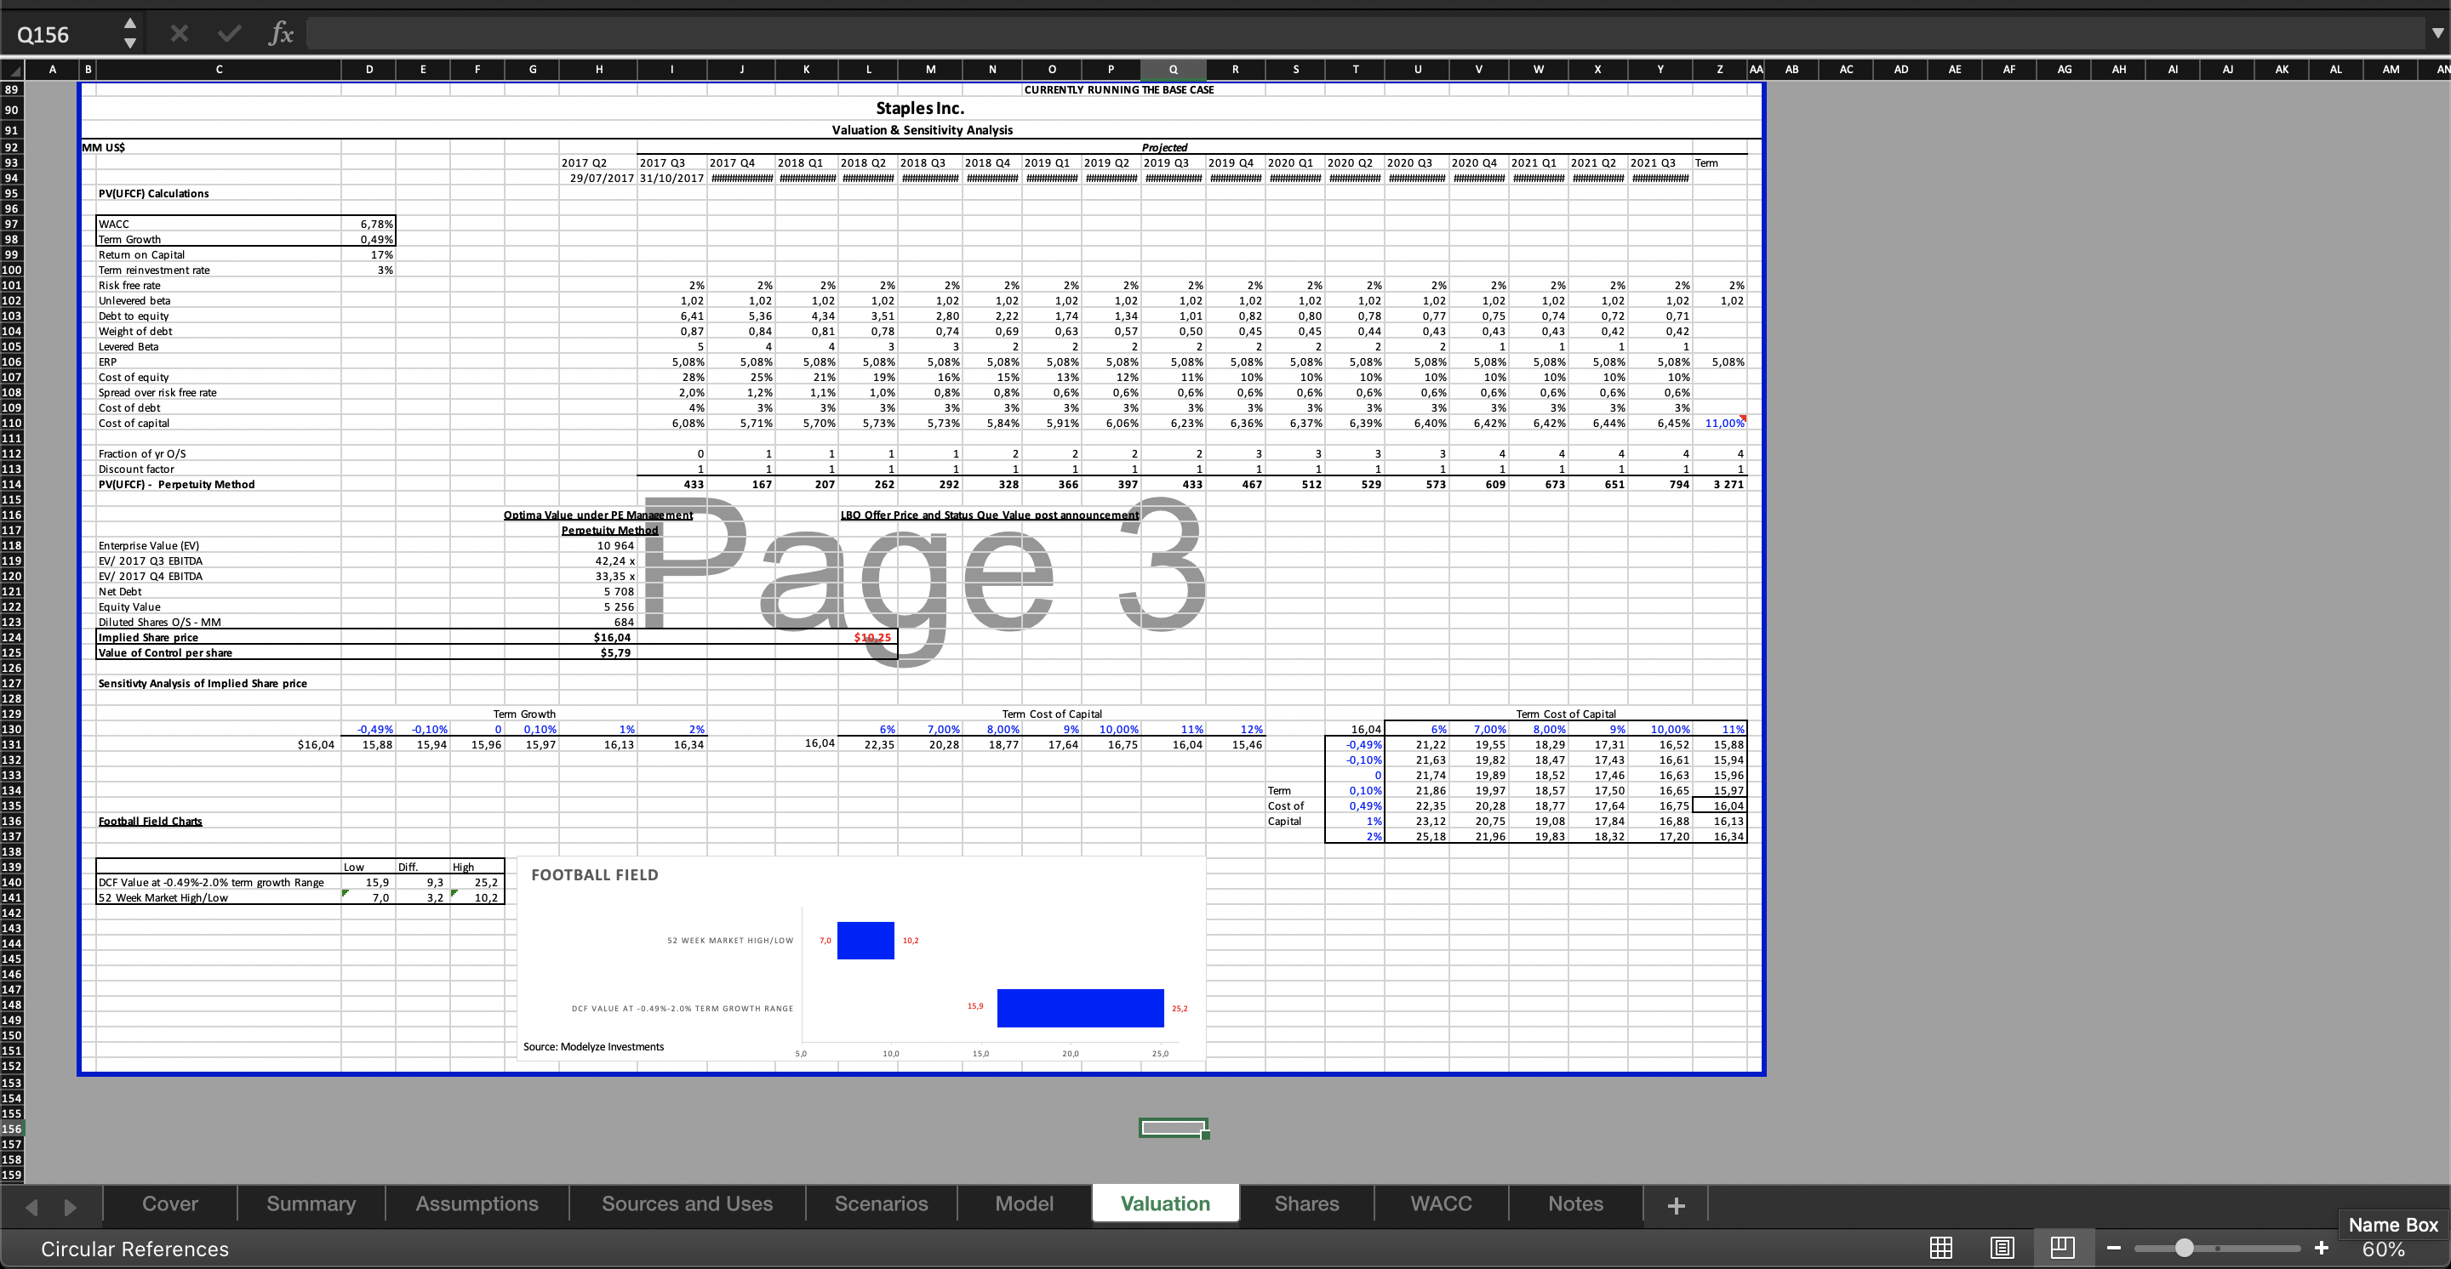2451x1269 pixels.
Task: Select column Q header
Action: point(1174,70)
